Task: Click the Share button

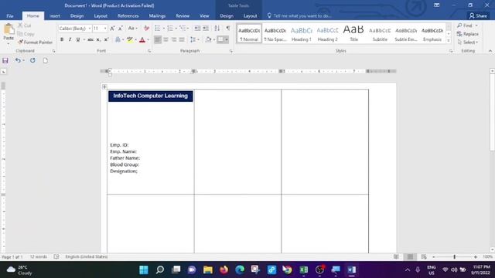Action: (x=478, y=15)
